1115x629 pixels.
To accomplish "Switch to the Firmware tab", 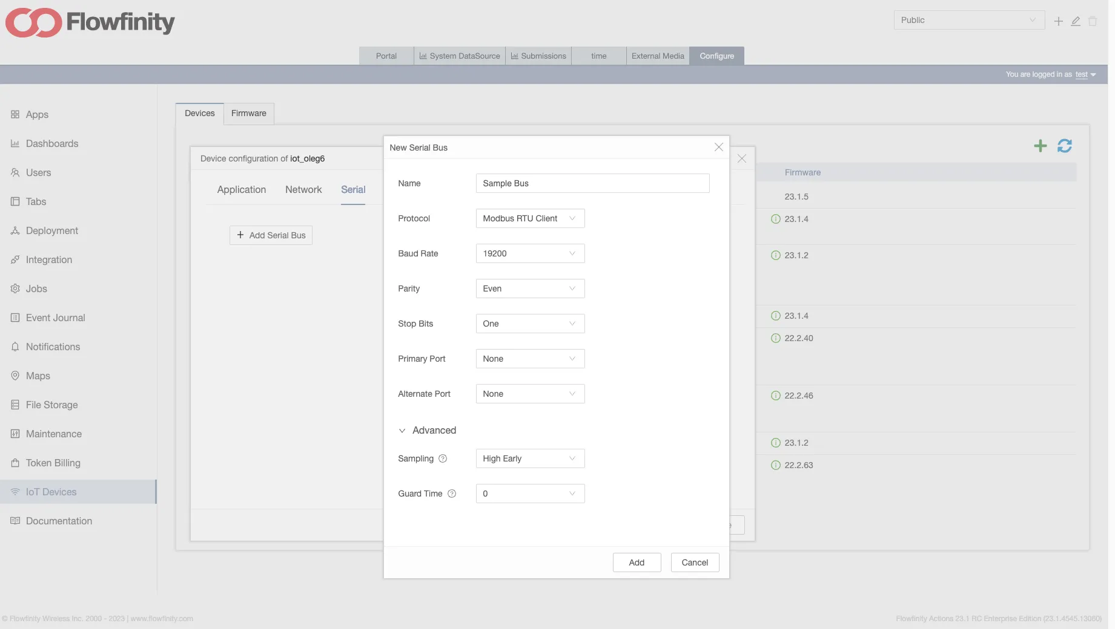I will (248, 113).
